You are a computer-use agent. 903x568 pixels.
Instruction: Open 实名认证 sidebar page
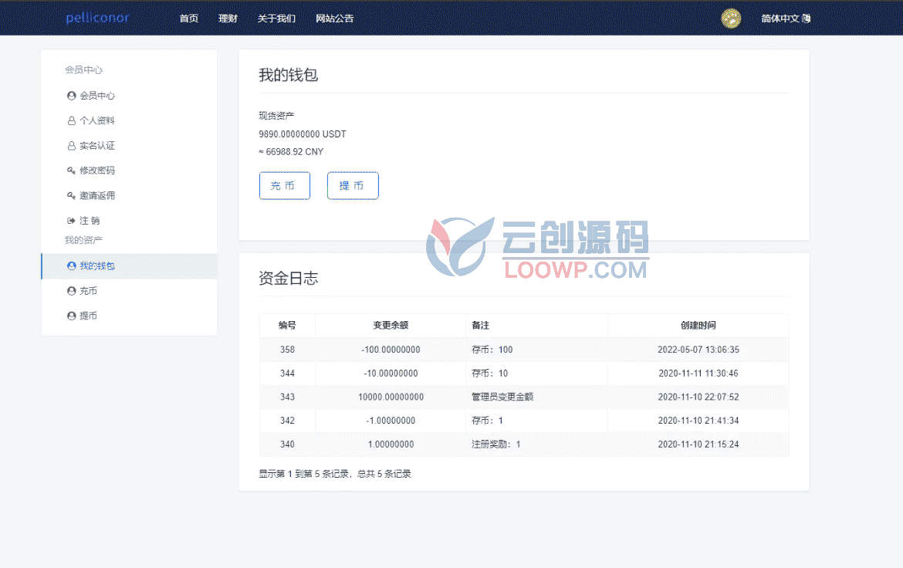[x=97, y=146]
